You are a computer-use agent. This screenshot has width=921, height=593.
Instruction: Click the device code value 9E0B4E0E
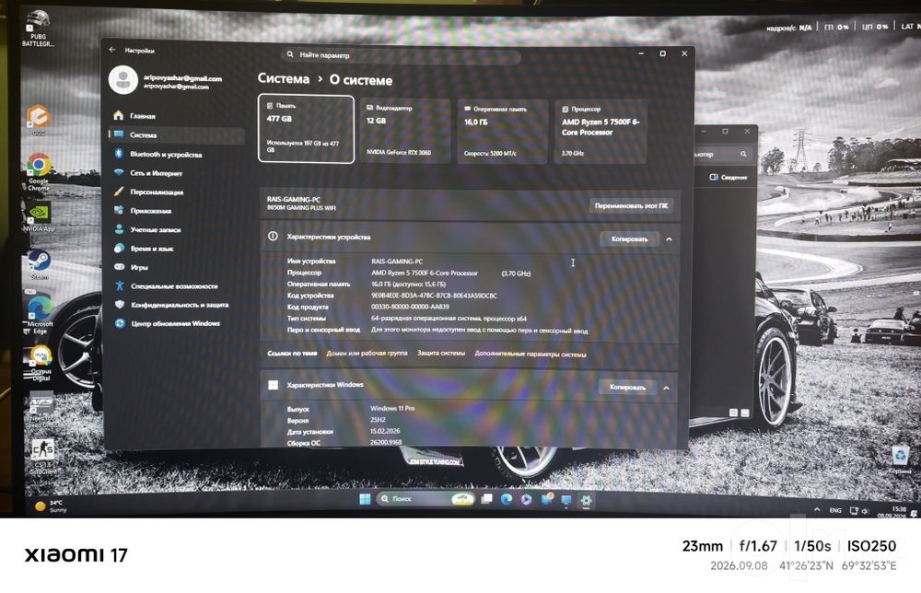coord(434,296)
